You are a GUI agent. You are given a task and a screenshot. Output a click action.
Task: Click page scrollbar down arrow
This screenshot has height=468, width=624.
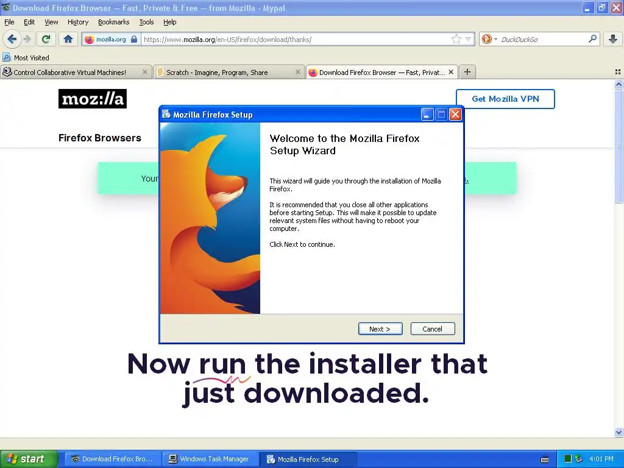coord(619,432)
